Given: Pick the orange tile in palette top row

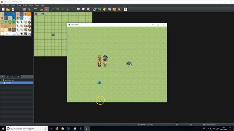Looking at the screenshot, I should click(x=29, y=14).
